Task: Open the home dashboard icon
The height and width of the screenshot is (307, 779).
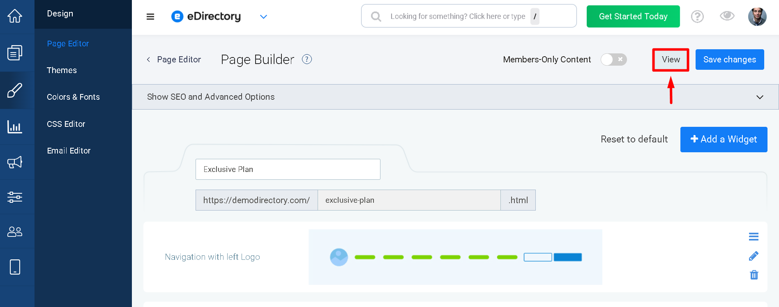Action: pyautogui.click(x=15, y=16)
